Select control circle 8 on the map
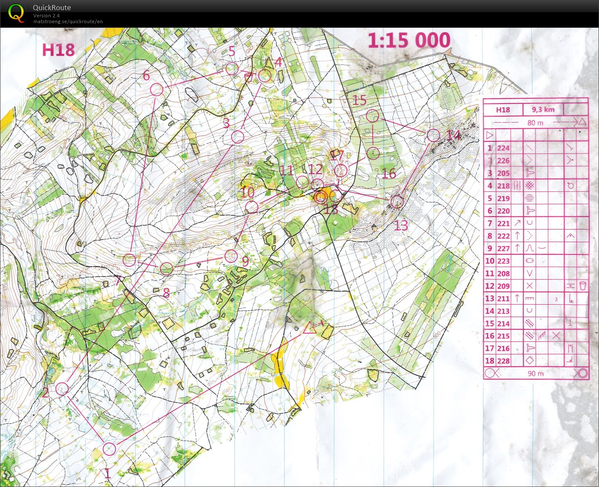599x487 pixels. pos(167,268)
